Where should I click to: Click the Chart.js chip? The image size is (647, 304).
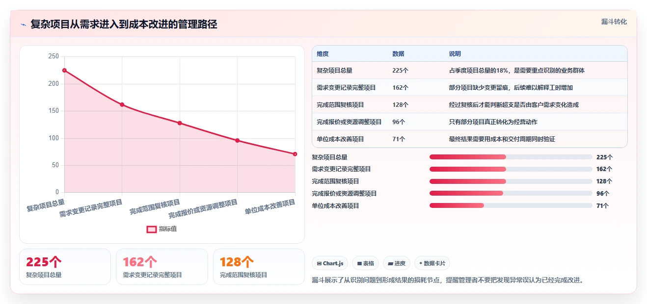click(x=330, y=263)
